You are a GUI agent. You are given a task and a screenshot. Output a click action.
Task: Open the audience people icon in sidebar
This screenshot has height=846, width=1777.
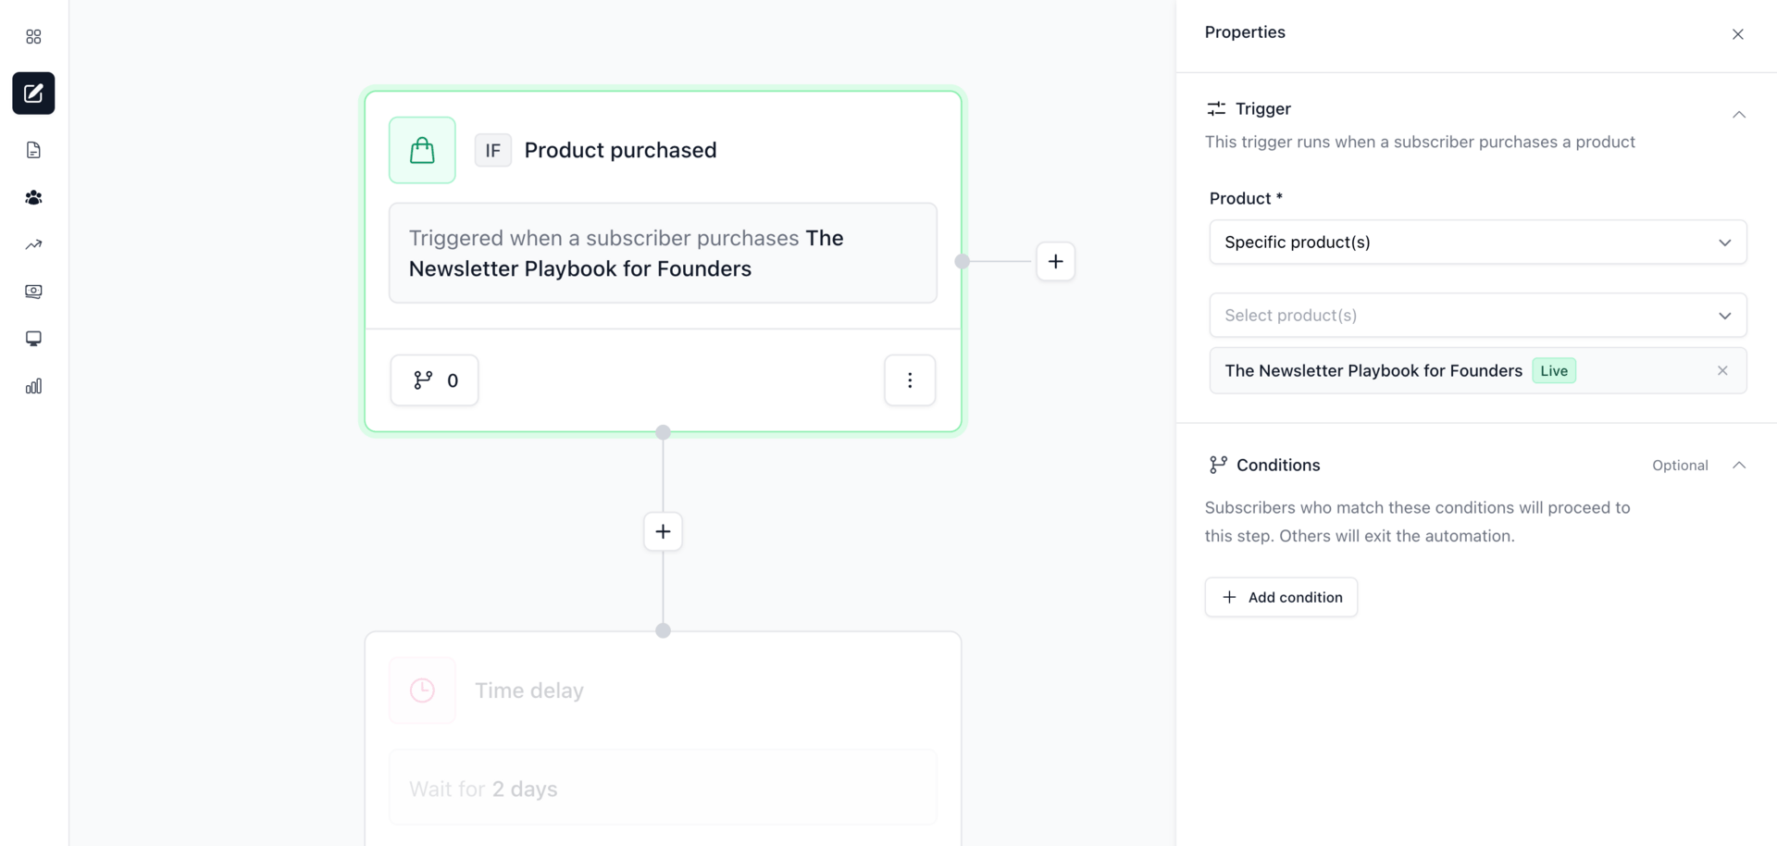pyautogui.click(x=33, y=197)
